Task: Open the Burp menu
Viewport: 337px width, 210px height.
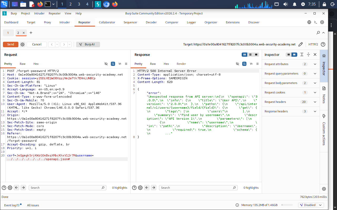Action: pyautogui.click(x=14, y=13)
